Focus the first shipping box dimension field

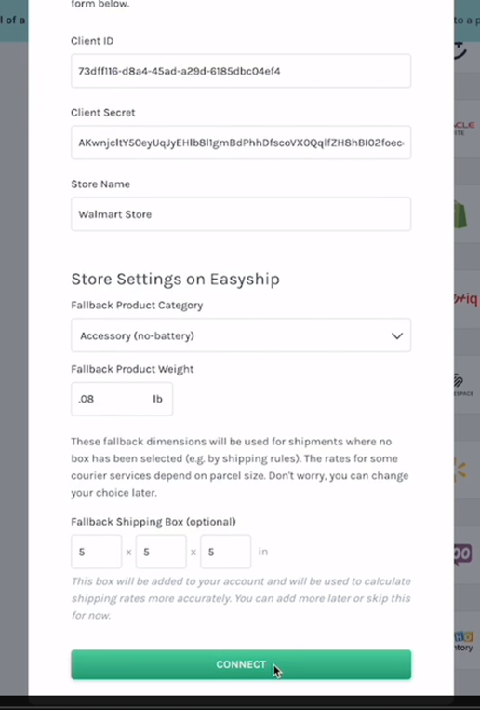point(96,552)
